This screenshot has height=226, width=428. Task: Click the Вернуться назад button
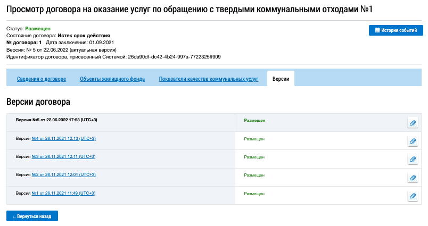click(x=32, y=216)
